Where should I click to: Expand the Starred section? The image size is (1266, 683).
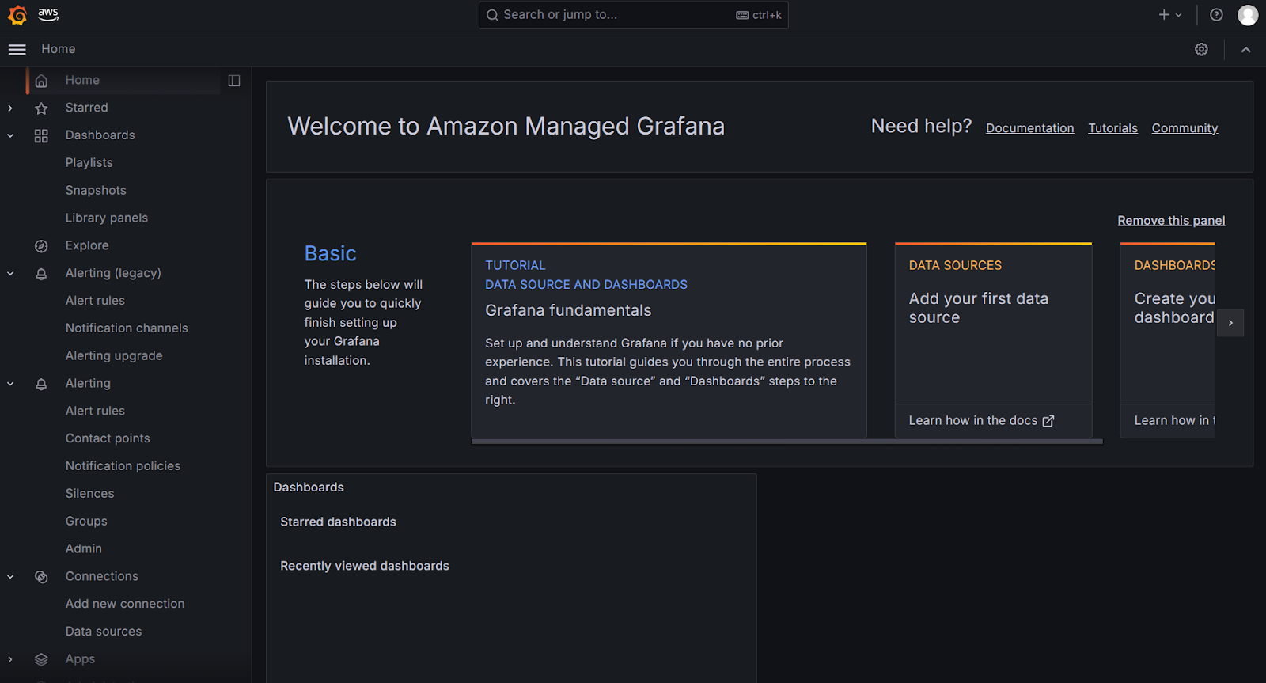(10, 108)
